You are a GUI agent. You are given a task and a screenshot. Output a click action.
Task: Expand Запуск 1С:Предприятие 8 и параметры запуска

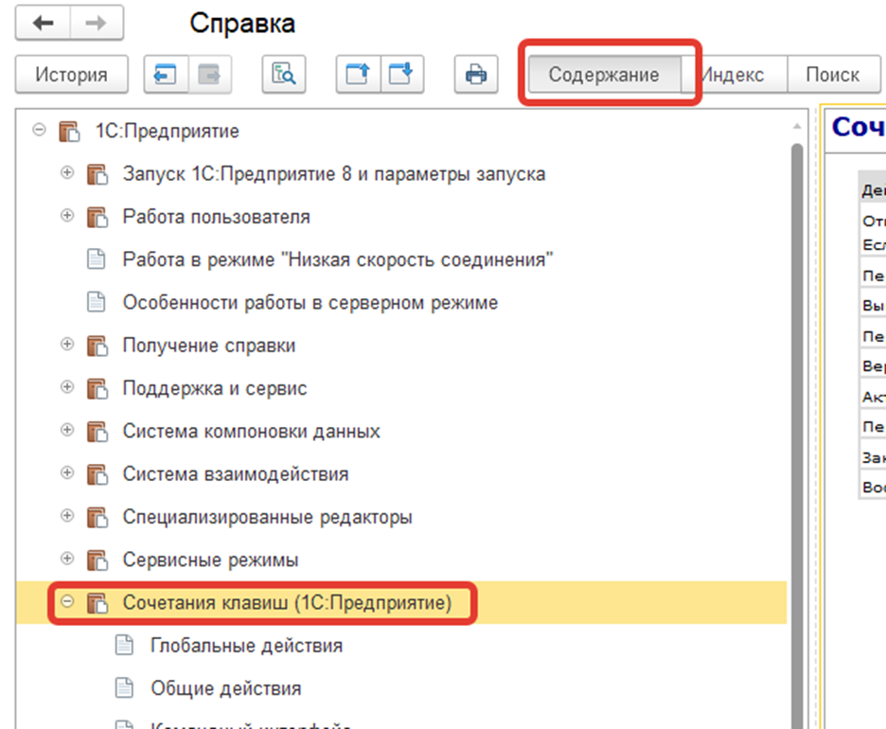click(x=66, y=172)
